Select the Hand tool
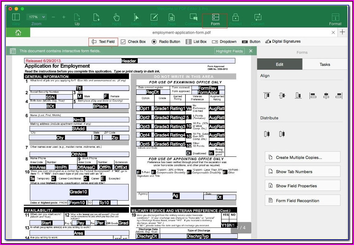 coord(116,20)
